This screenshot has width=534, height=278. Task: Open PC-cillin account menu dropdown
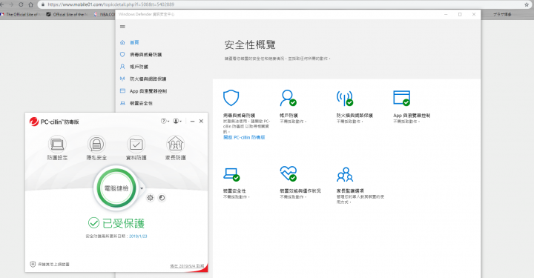[x=177, y=121]
